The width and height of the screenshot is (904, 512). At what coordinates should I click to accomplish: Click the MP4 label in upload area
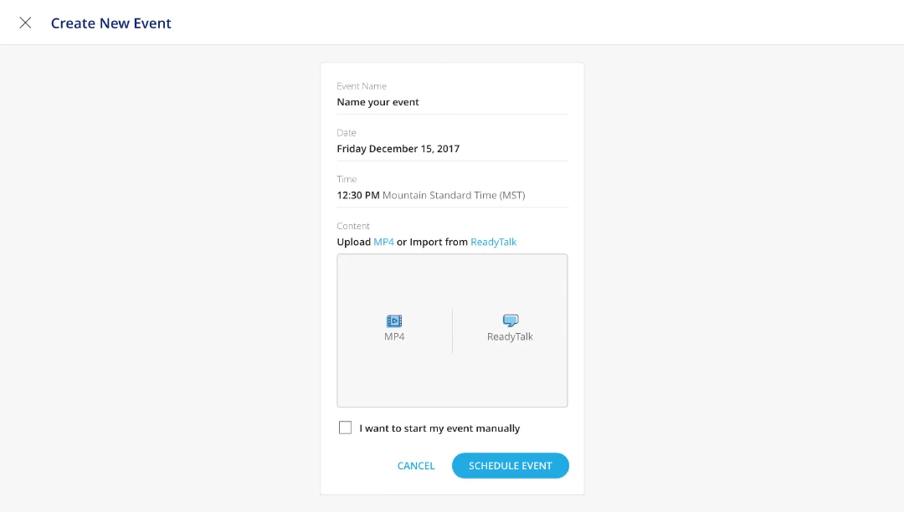(x=394, y=336)
